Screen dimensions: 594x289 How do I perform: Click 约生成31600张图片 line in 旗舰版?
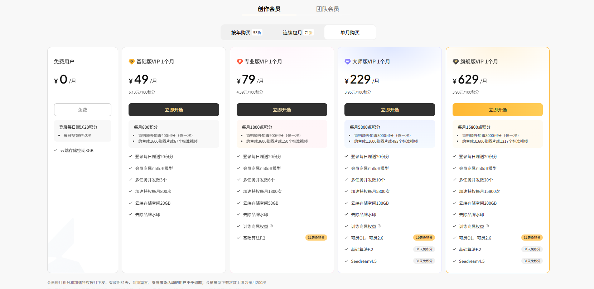pyautogui.click(x=495, y=141)
